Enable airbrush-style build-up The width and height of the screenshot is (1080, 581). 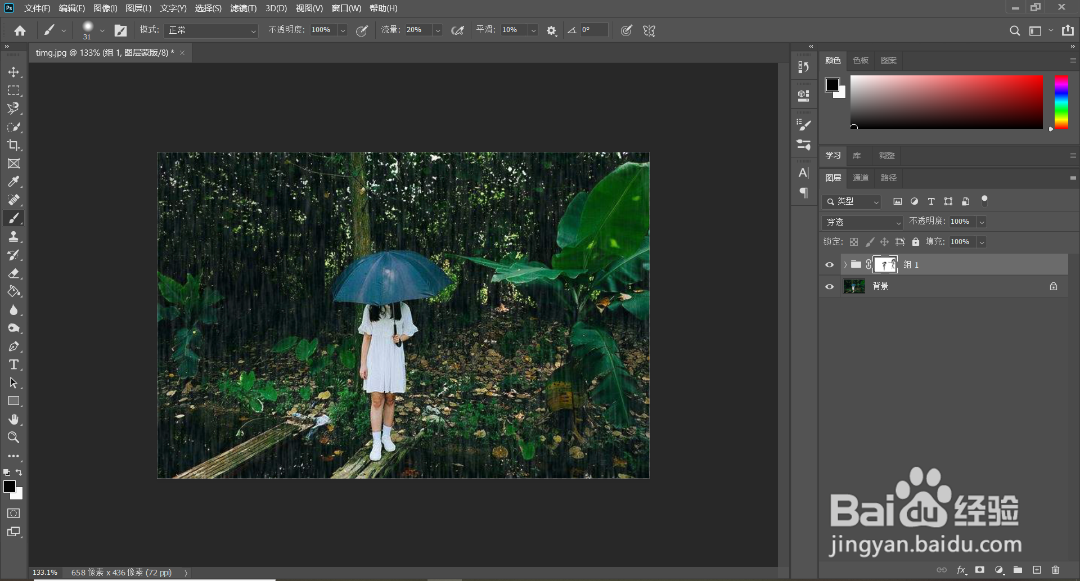458,30
